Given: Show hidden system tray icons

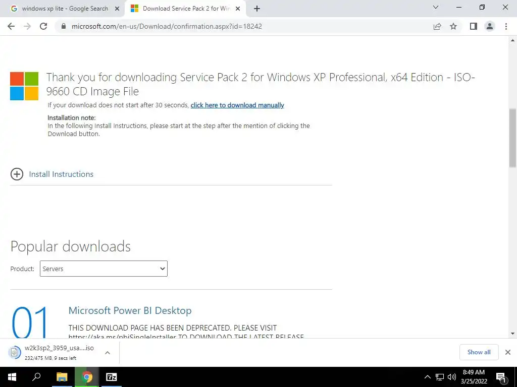Looking at the screenshot, I should pyautogui.click(x=427, y=377).
